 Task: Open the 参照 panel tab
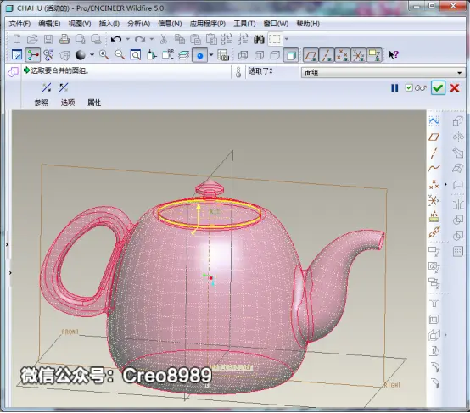coord(41,103)
